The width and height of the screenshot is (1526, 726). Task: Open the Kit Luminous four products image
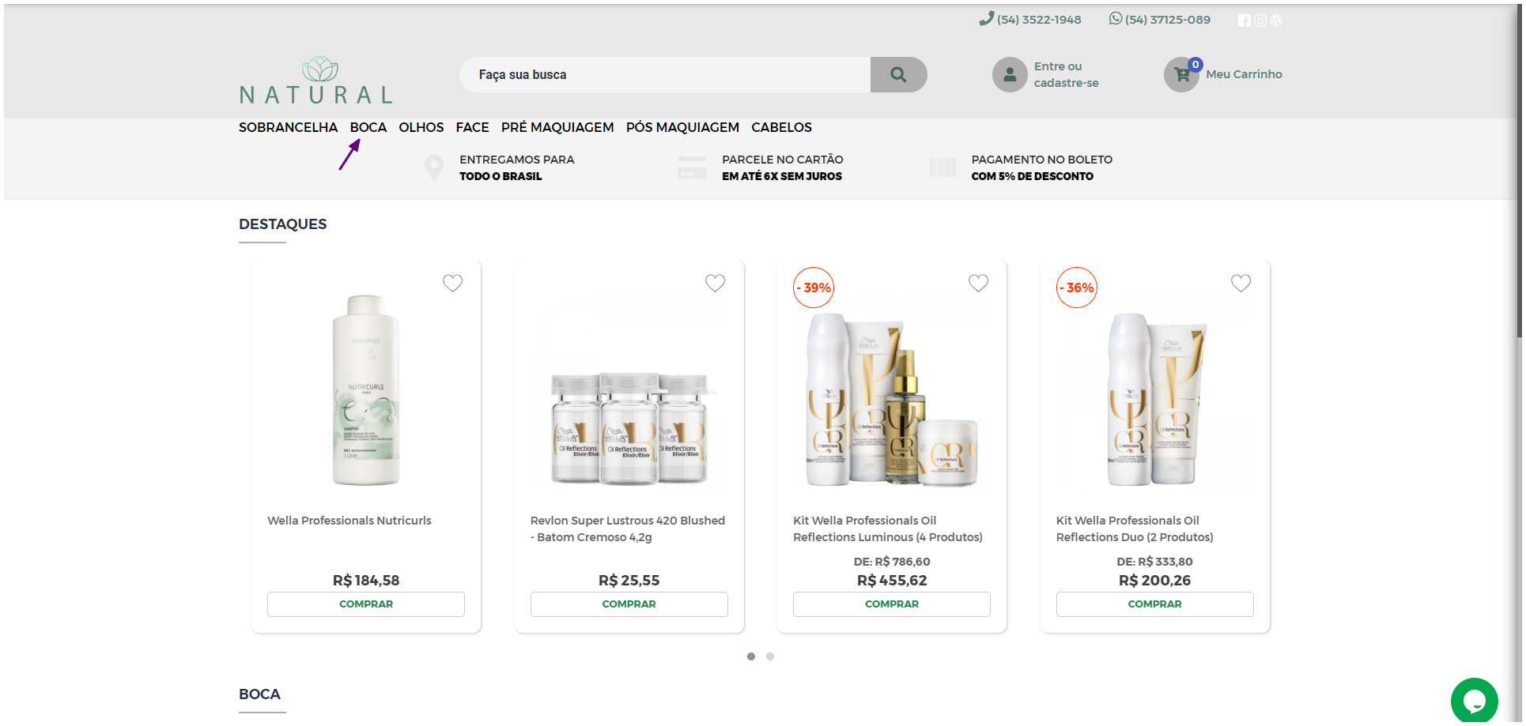click(x=892, y=399)
